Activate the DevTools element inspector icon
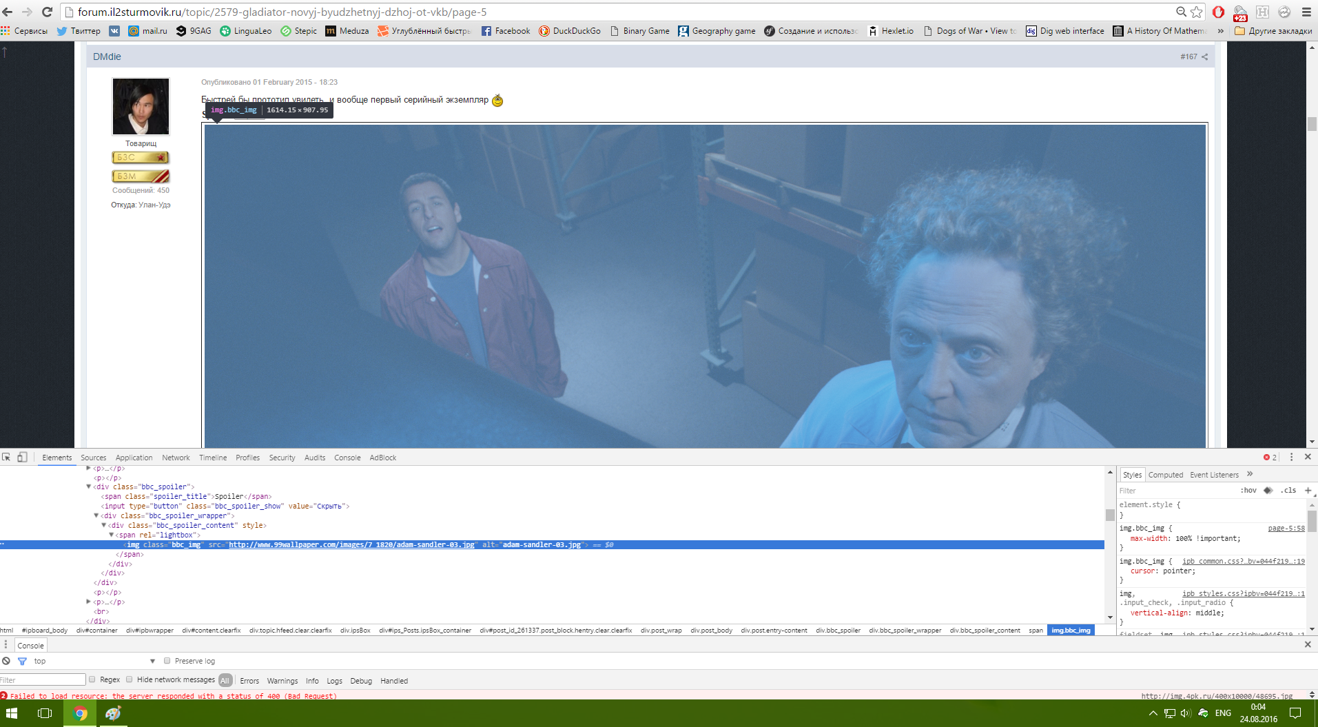This screenshot has width=1318, height=727. point(6,457)
